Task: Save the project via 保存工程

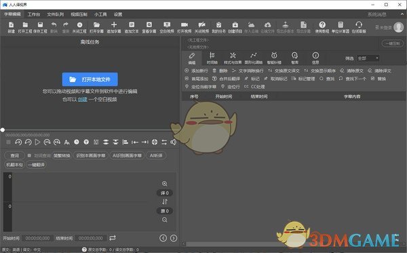Action: point(40,27)
